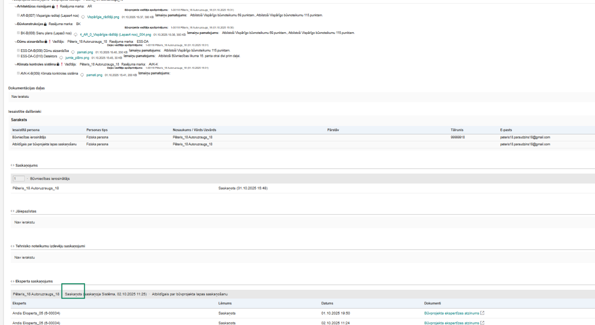This screenshot has height=325, width=595.
Task: Collapse the Arhitektūras risinājumi section
Action: click(15, 7)
